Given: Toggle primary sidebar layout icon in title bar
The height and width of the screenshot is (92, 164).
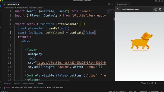Looking at the screenshot, I should coord(156,1).
